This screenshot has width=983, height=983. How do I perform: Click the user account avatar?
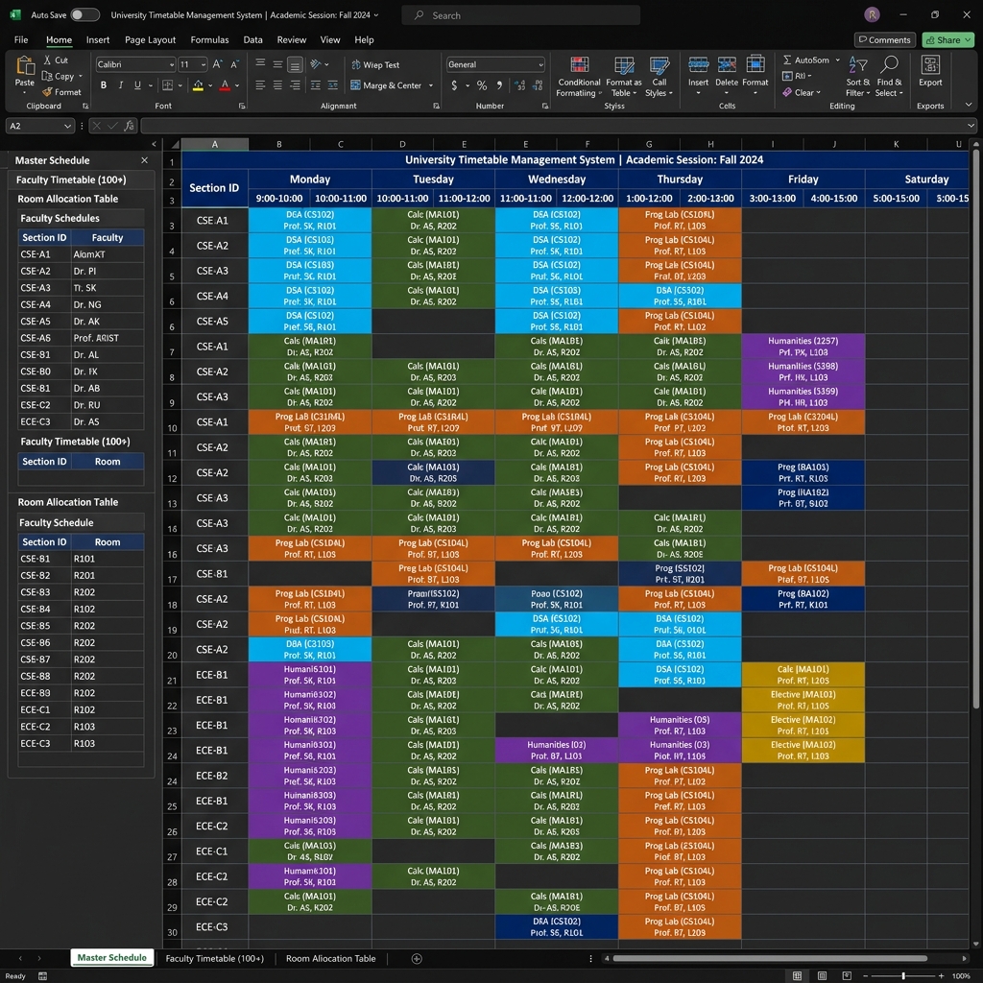click(x=872, y=15)
